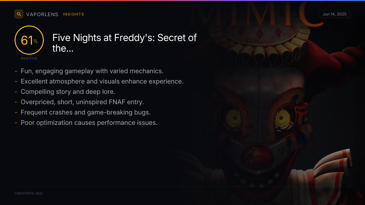
Task: Click the 61% score circle
Action: 29,40
